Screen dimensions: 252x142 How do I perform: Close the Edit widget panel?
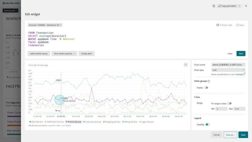coord(246,6)
